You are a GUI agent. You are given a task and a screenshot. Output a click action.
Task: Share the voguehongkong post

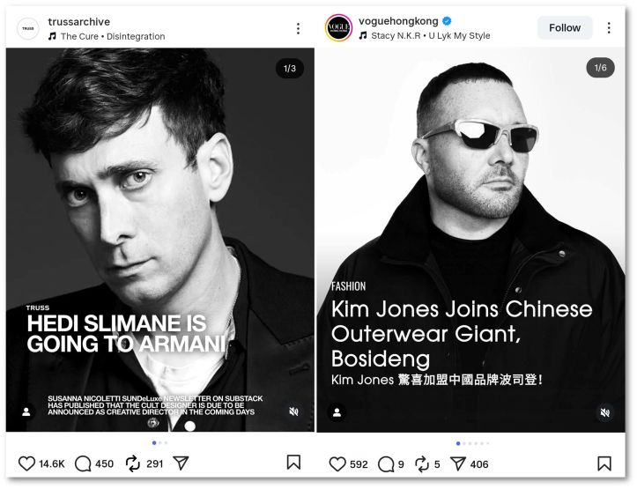tap(458, 463)
